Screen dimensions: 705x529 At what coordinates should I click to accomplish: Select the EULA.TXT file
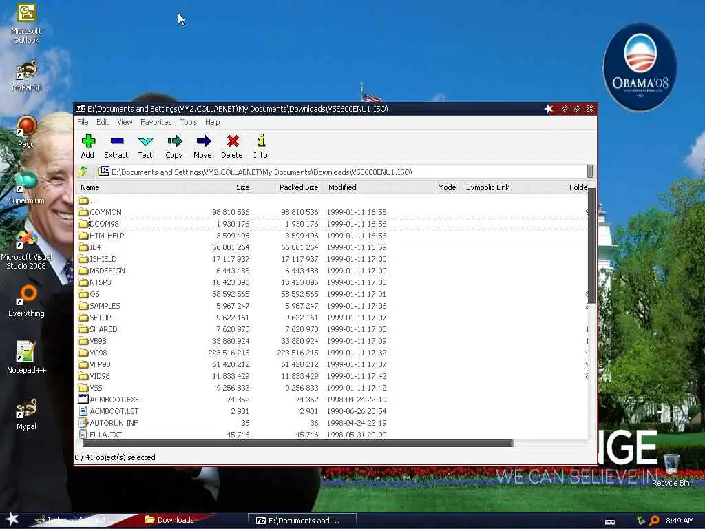pos(101,434)
